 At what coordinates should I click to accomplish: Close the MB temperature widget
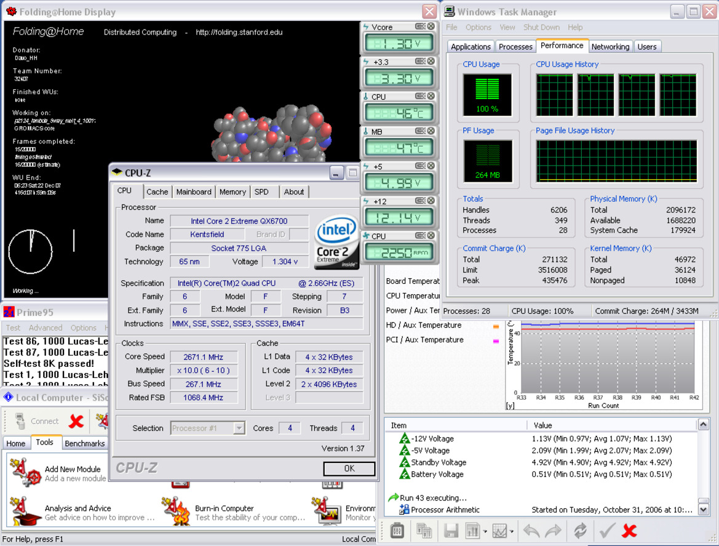431,131
